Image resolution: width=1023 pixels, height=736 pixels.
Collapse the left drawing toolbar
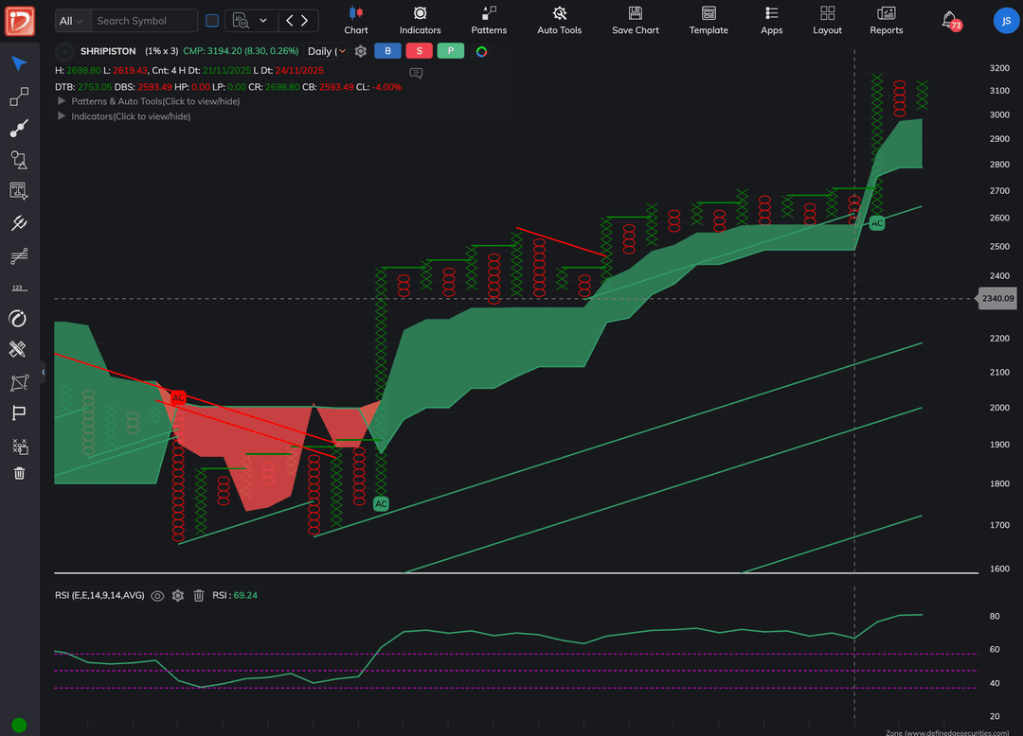[x=43, y=373]
